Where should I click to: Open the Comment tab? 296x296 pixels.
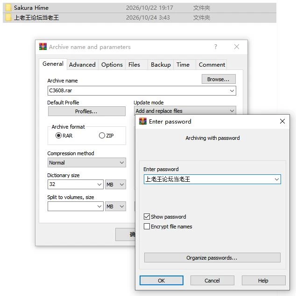(x=211, y=65)
